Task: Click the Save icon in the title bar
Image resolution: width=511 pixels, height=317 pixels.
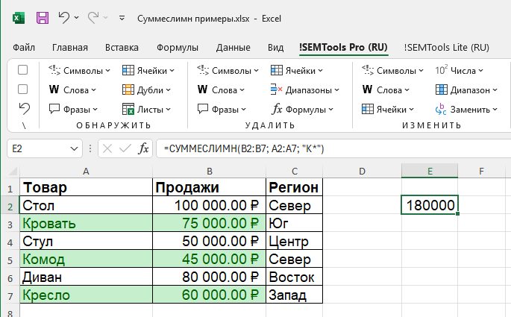Action: point(43,18)
